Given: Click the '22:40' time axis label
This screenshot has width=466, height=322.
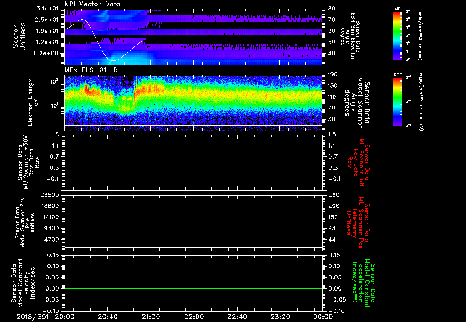Looking at the screenshot, I should click(237, 317).
